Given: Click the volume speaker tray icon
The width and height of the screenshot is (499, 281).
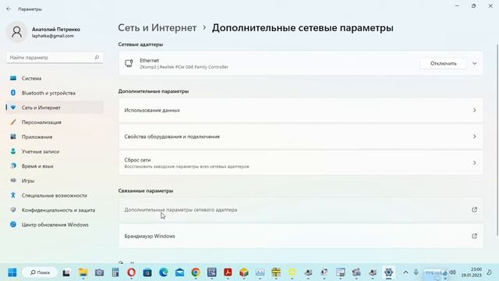Looking at the screenshot, I should click(453, 272).
